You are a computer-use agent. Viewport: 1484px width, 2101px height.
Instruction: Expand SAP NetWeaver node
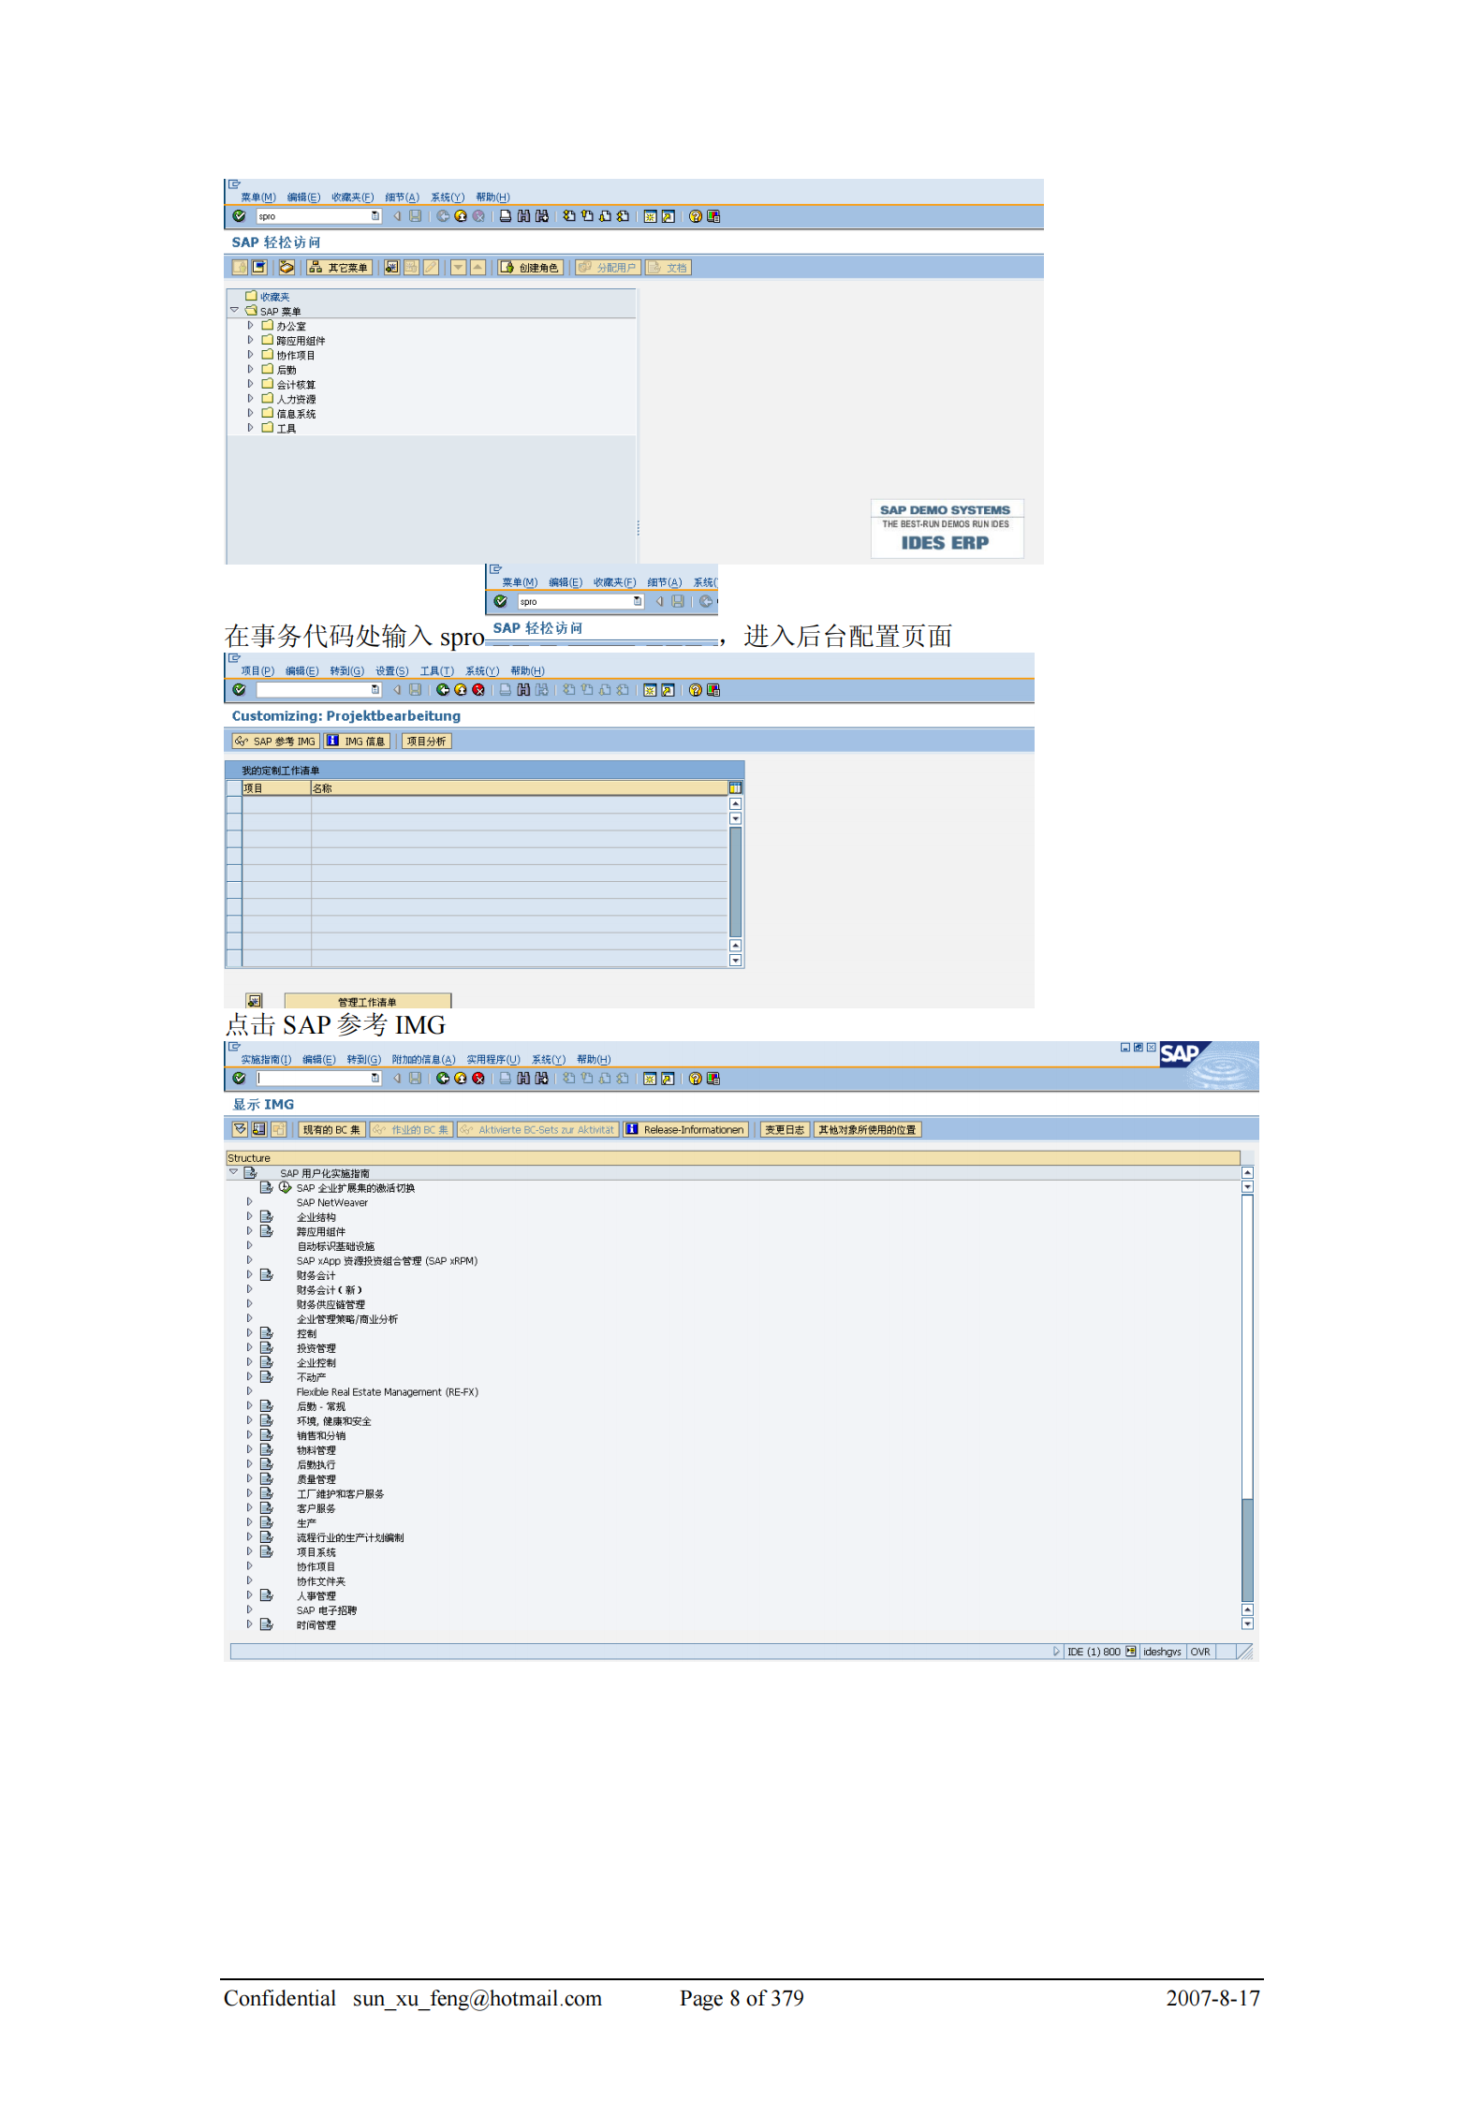[249, 1202]
